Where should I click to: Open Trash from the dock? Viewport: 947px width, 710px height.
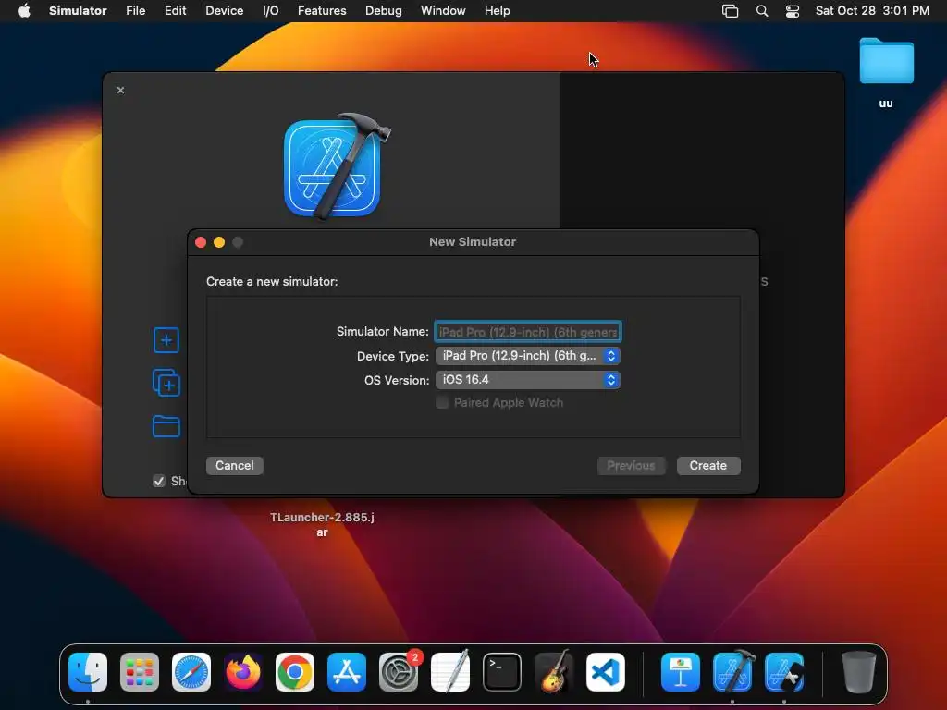[x=859, y=672]
